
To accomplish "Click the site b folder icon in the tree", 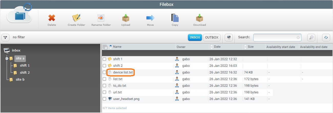I will [x=11, y=80].
